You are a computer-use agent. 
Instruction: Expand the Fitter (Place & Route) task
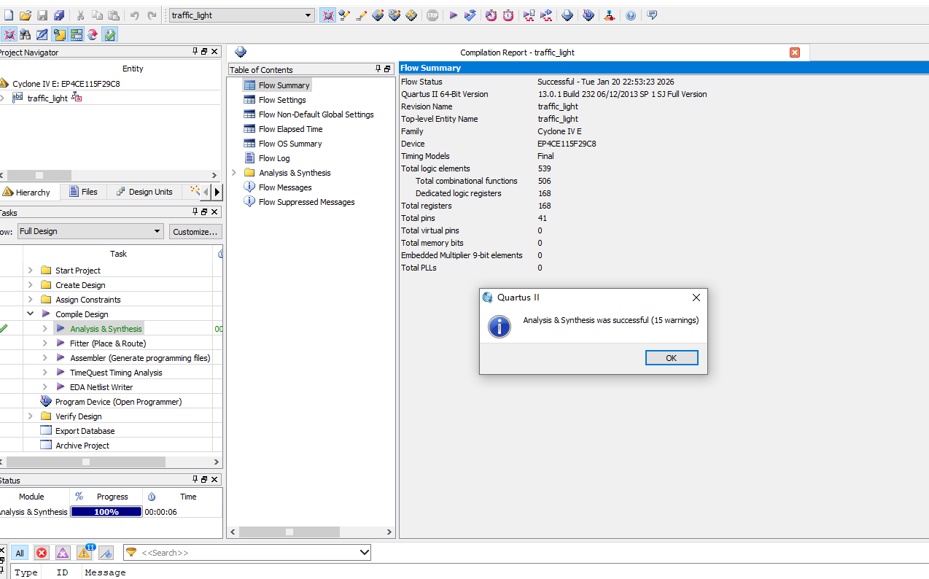pyautogui.click(x=44, y=343)
